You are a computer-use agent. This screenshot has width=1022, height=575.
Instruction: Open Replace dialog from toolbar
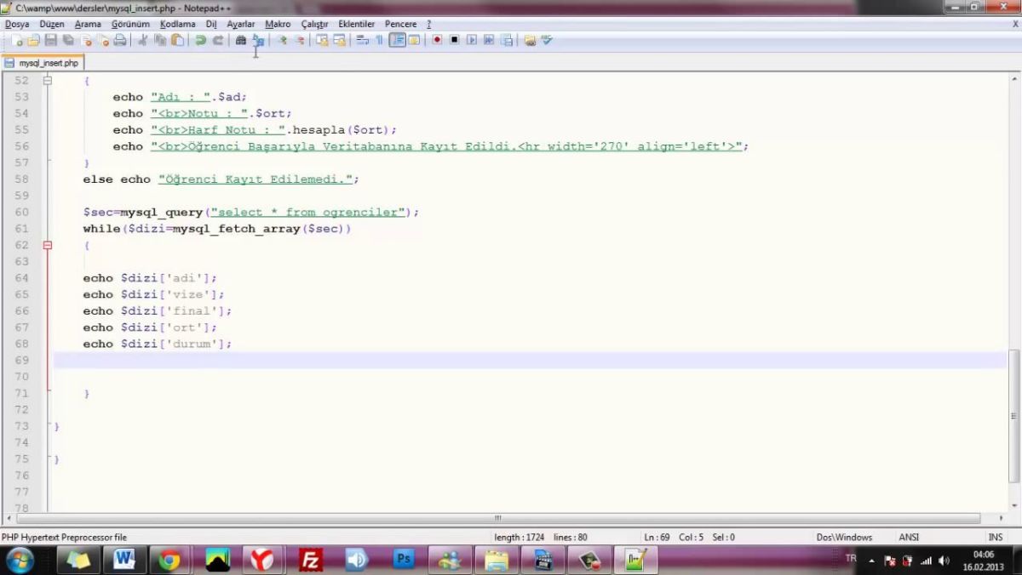tap(256, 40)
